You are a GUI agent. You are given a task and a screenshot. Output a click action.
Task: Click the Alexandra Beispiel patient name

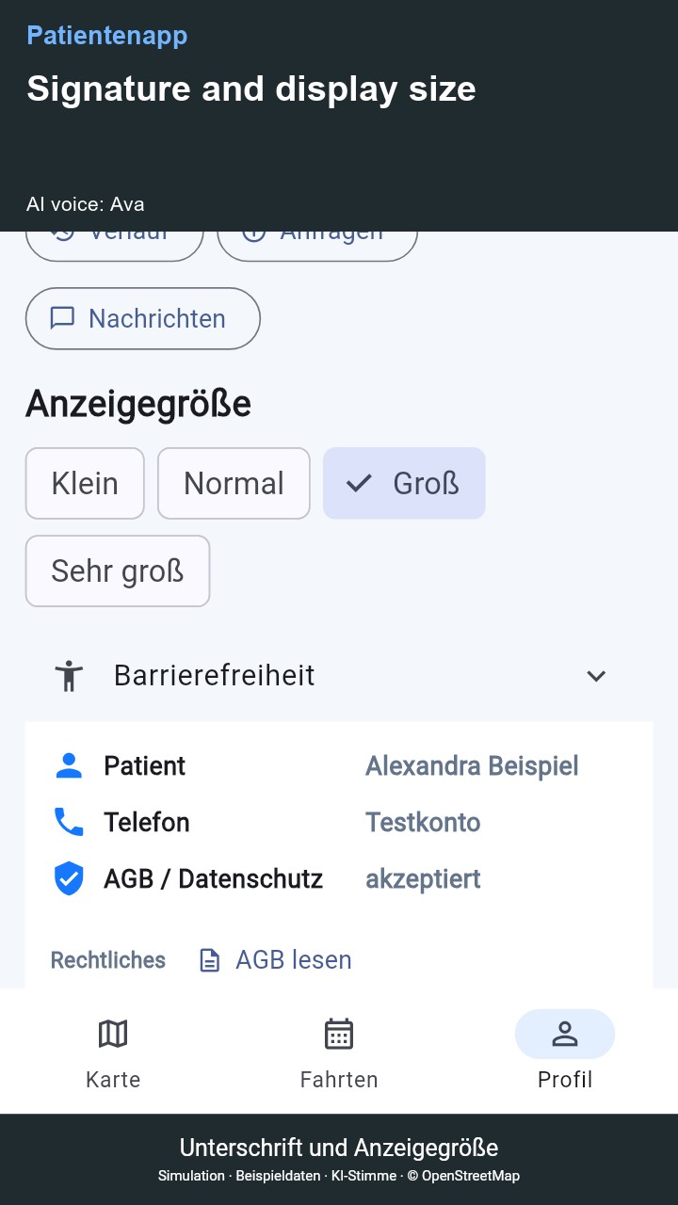(472, 766)
